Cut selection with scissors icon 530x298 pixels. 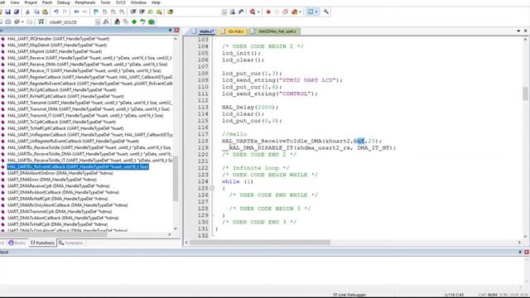(x=27, y=12)
